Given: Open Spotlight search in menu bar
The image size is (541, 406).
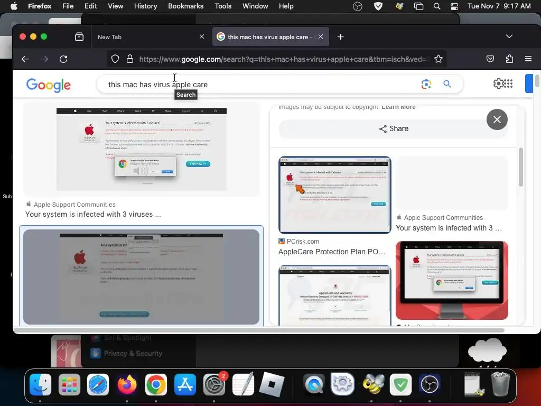Looking at the screenshot, I should [x=437, y=6].
